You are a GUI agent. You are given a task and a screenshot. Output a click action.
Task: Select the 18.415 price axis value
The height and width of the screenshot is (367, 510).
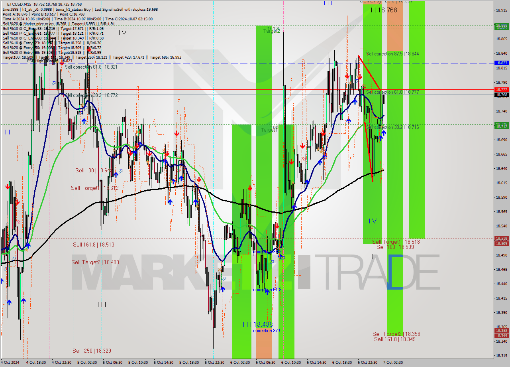[x=501, y=298]
